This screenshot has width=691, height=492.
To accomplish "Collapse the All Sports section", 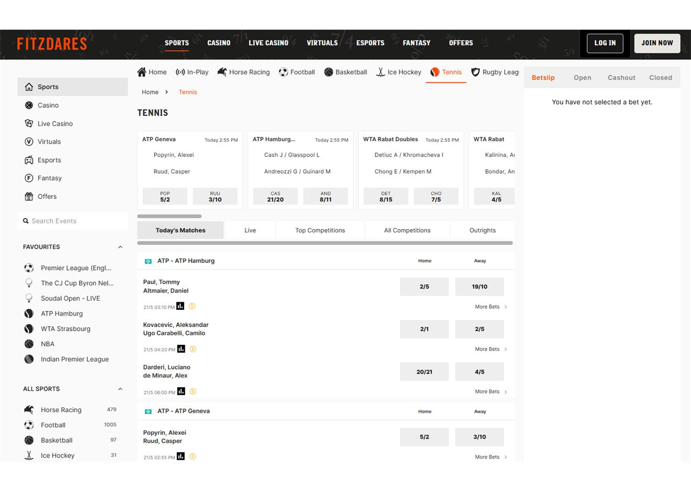I will pyautogui.click(x=120, y=389).
